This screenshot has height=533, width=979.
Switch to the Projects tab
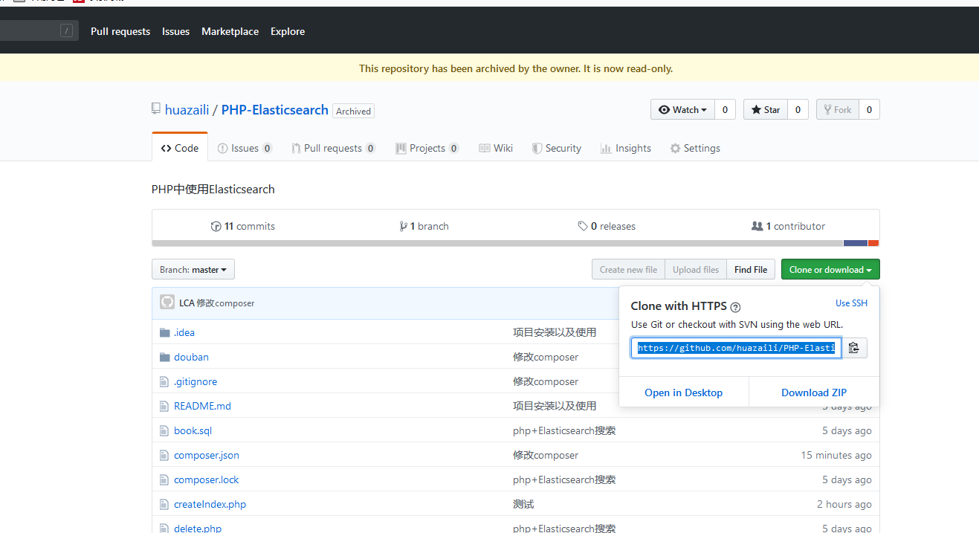[427, 148]
